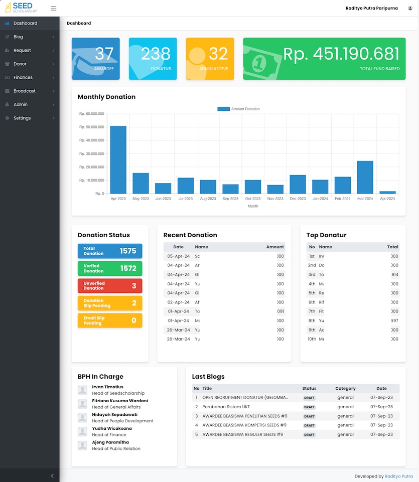Open the user profile icon at top right
This screenshot has height=482, width=419.
point(410,8)
